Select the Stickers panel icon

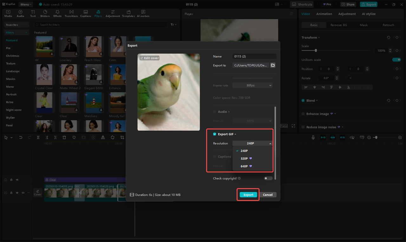pos(45,13)
